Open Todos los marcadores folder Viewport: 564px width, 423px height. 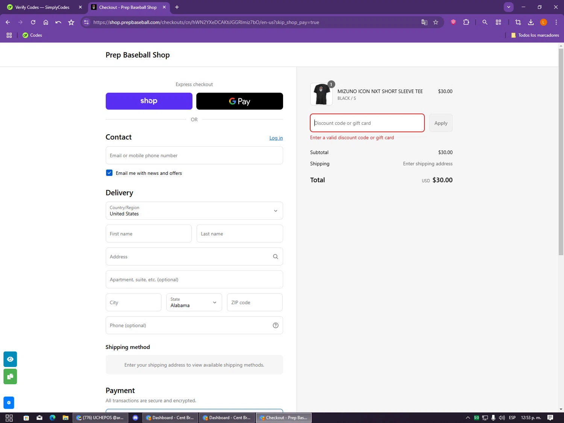[535, 35]
